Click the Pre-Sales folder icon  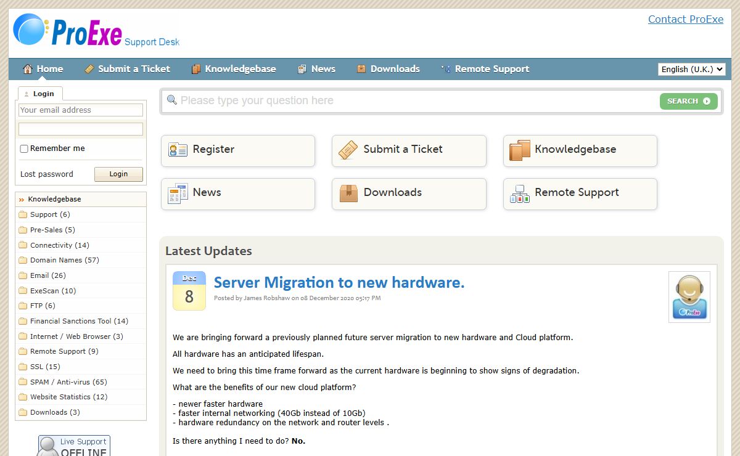click(23, 230)
